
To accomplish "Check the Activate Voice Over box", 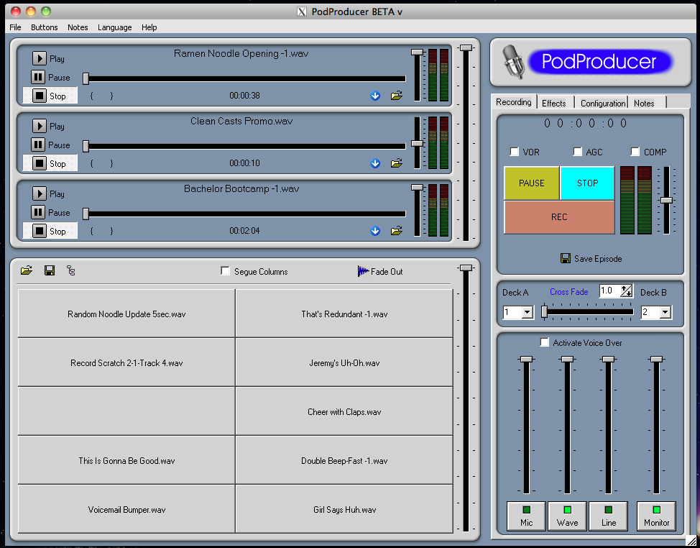I will click(544, 342).
